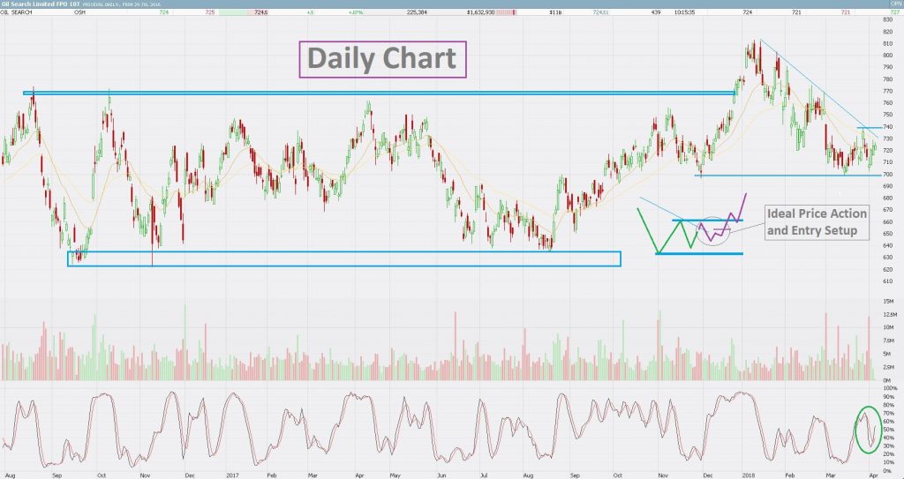Screen dimensions: 904x479
Task: Click the last price '724.5' cell
Action: (260, 12)
